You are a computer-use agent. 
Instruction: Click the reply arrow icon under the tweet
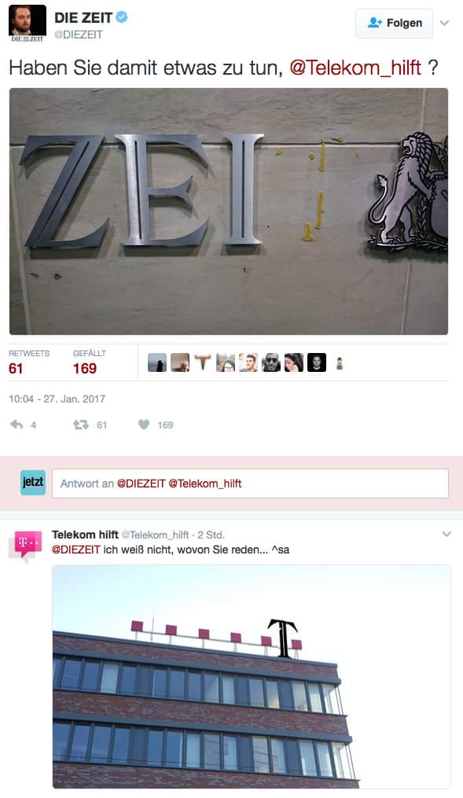coord(17,425)
